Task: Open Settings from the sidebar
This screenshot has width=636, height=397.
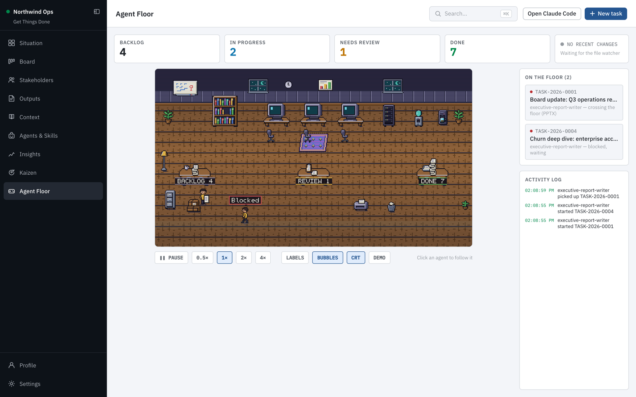Action: pyautogui.click(x=53, y=384)
